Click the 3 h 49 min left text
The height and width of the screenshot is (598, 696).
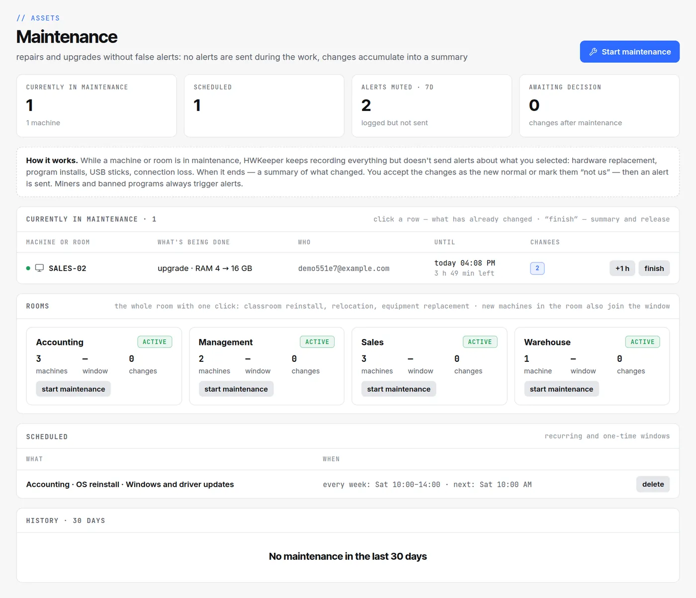464,273
